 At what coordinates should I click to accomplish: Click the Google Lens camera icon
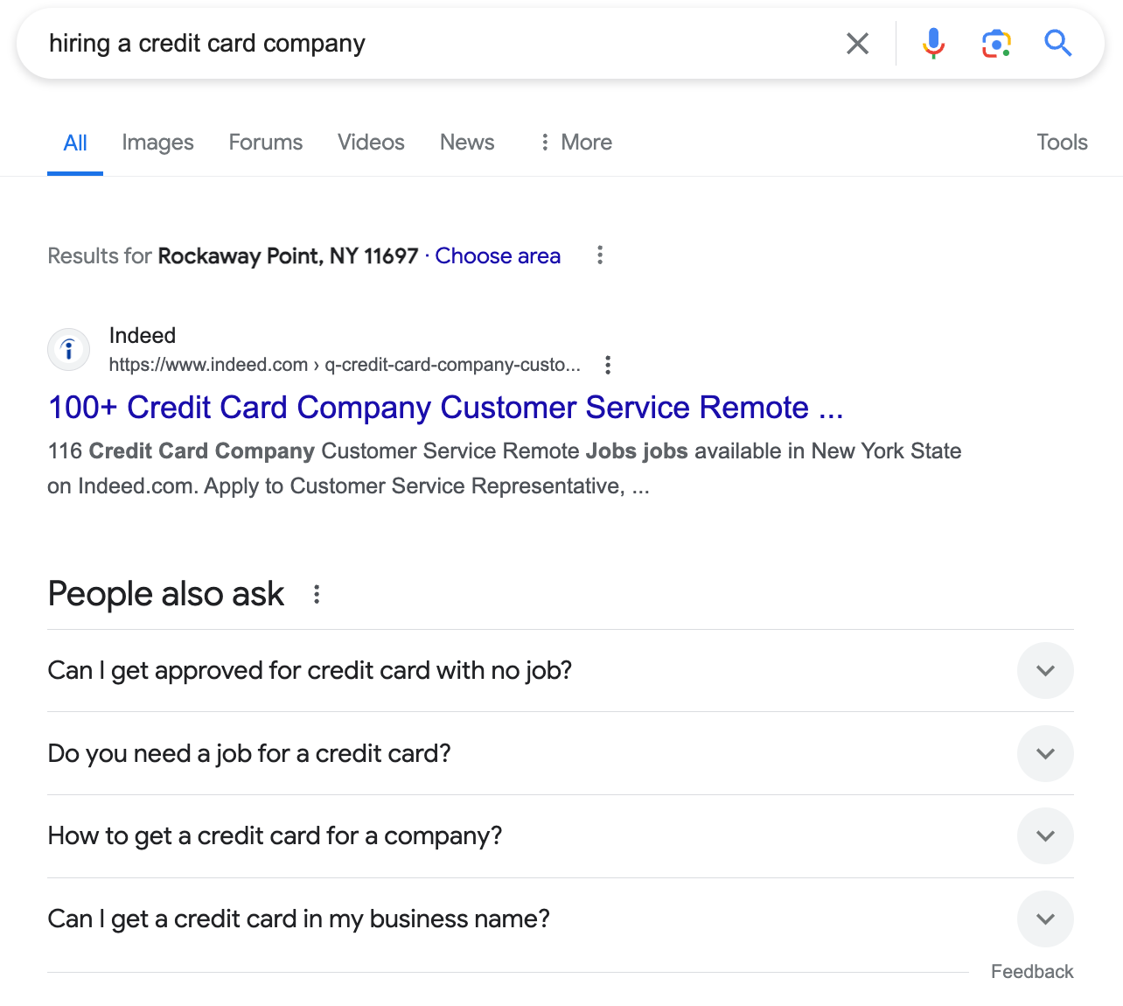995,42
